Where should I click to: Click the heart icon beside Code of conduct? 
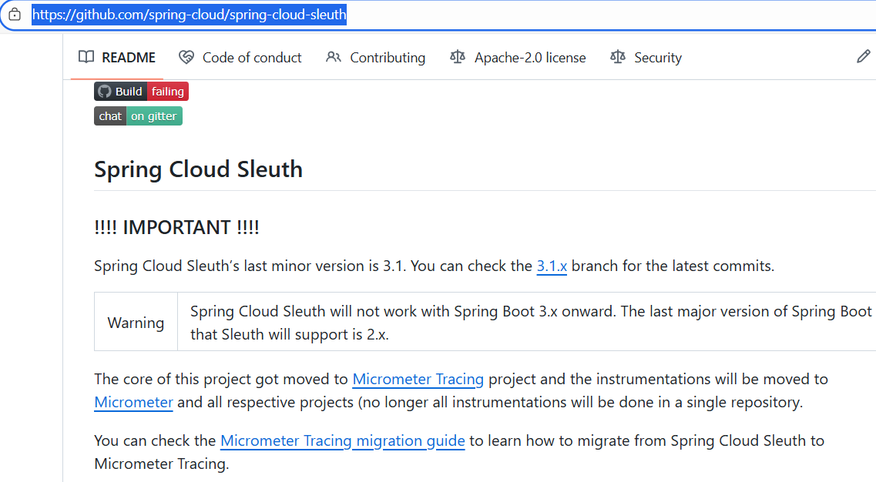tap(186, 57)
